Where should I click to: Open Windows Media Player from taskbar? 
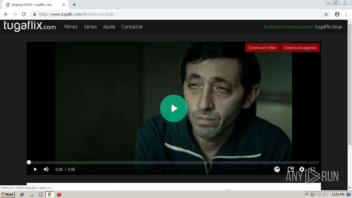40,194
